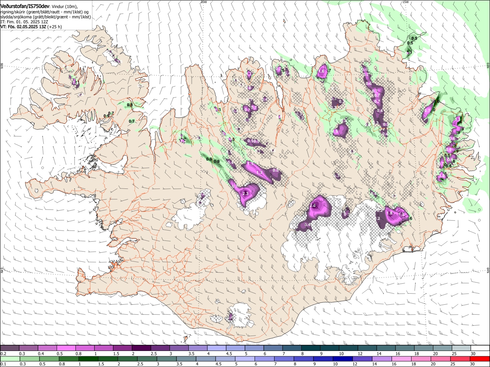Click the hot pink 20 swatch in lower legend row
This screenshot has height=367, width=490.
coord(441,359)
